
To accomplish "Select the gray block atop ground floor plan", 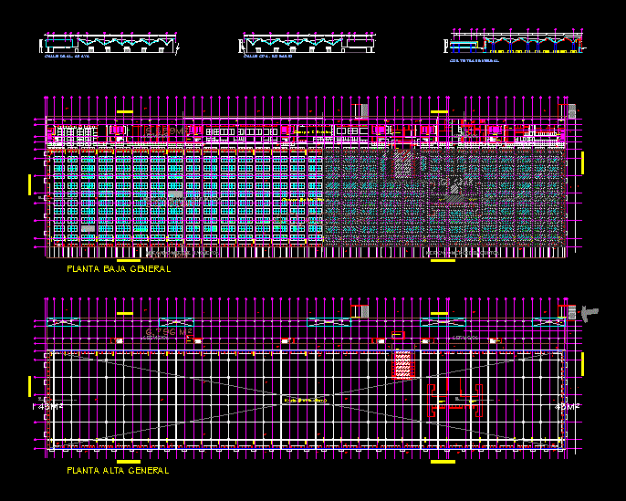I will point(362,110).
